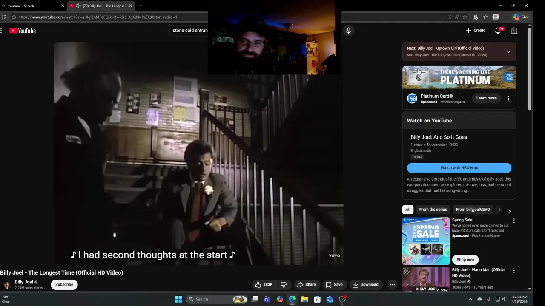Screen dimensions: 545x306
Task: Open Edge split screen apps icon
Action: (449, 17)
